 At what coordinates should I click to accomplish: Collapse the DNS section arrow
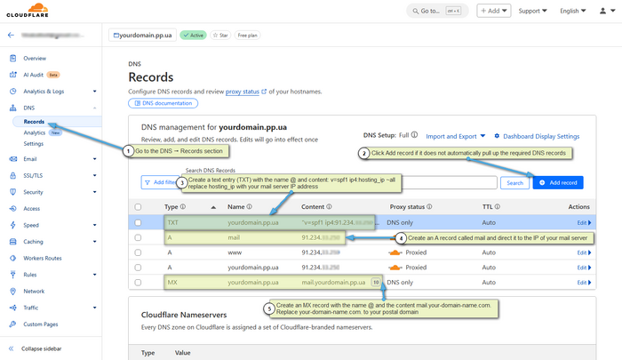(94, 108)
